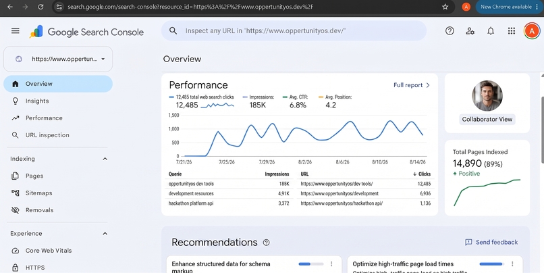The width and height of the screenshot is (544, 273).
Task: Click the Send feedback icon
Action: tap(468, 243)
